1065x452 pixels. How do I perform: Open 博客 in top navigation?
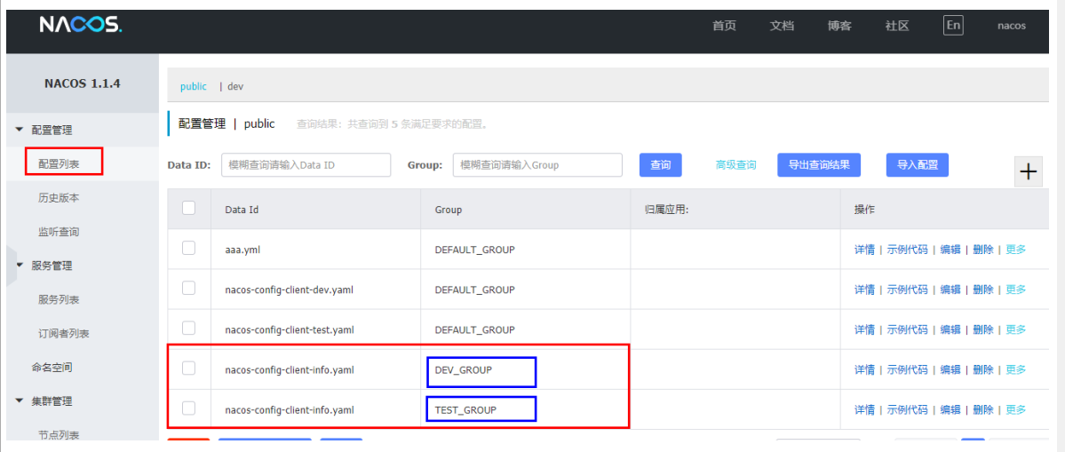coord(839,26)
